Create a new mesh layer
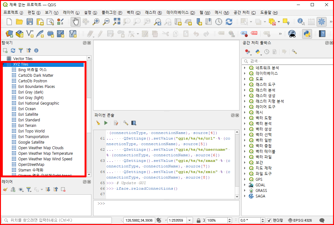Viewport: 334px width, 225px height. click(x=60, y=34)
